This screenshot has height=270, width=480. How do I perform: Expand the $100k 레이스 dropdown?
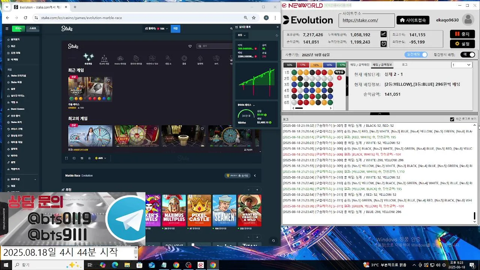pos(246,105)
